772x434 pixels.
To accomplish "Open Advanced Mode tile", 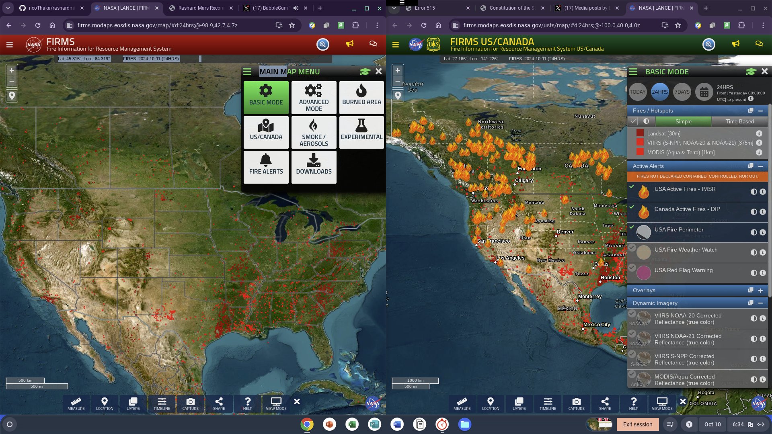I will tap(314, 98).
